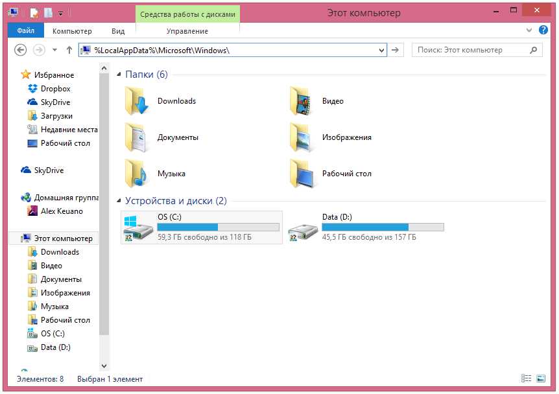Select the Data (D:) drive icon
This screenshot has width=559, height=394.
(303, 232)
